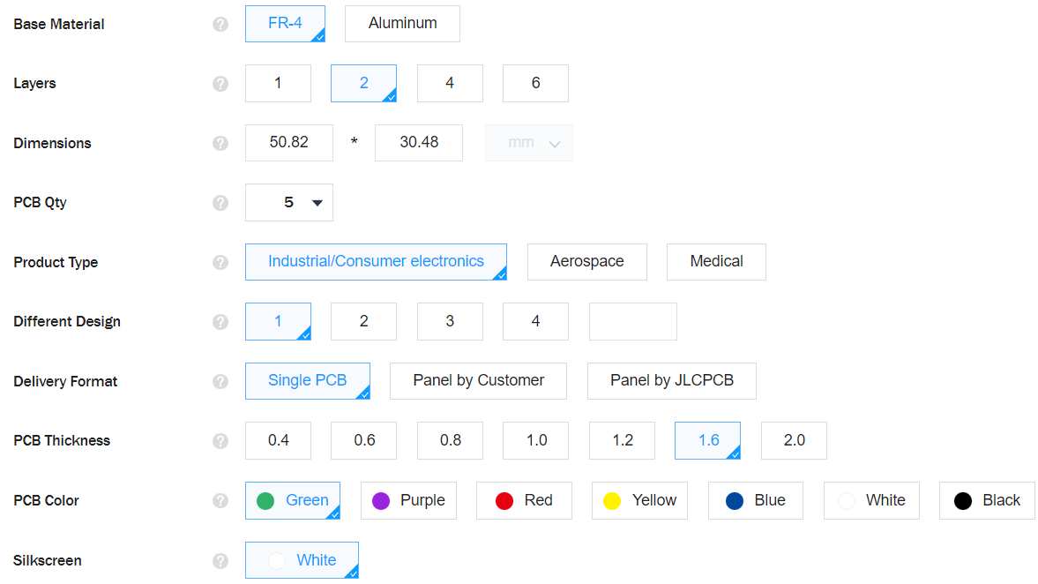Click the empty Different Design input box
This screenshot has width=1038, height=584.
coord(632,322)
